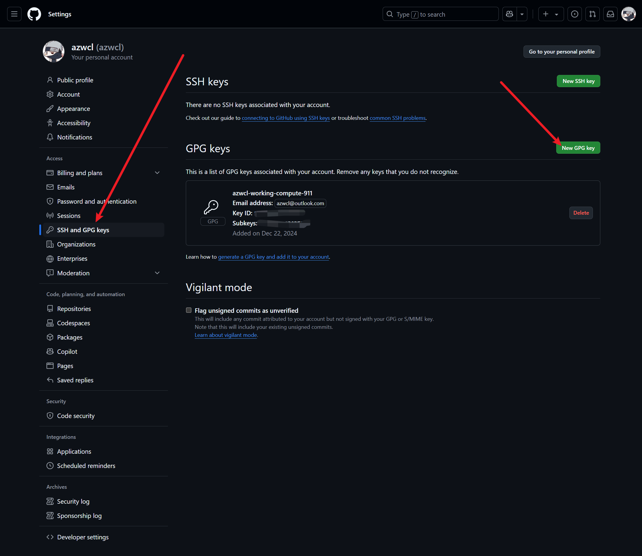Open Appearance settings
Screen dimensions: 642x556
pos(104,109)
